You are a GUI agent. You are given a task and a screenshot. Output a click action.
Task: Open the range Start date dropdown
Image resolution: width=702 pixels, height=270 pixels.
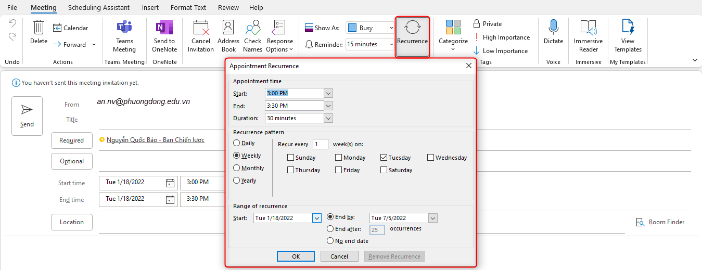317,218
